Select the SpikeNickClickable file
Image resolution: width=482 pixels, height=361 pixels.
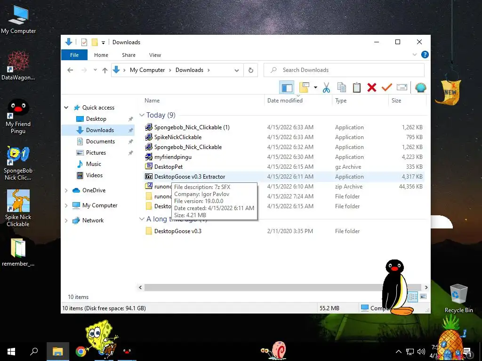177,137
